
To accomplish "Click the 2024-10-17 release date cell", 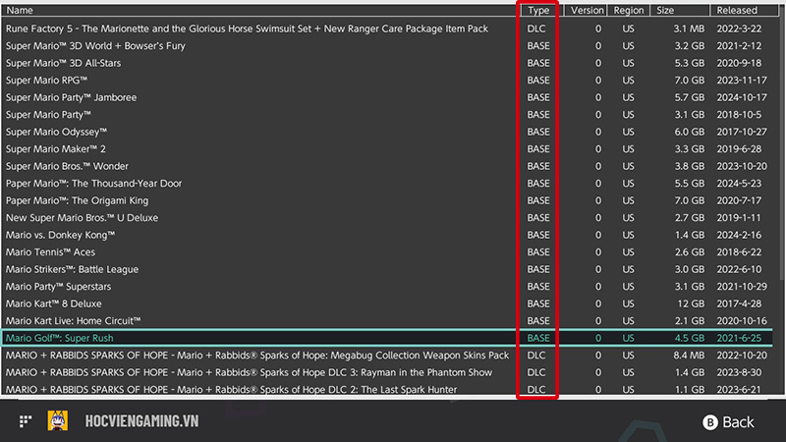I will pyautogui.click(x=742, y=97).
